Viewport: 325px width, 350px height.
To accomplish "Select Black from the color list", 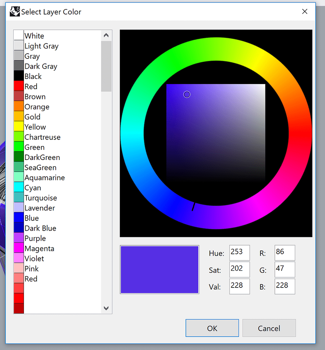I will 33,76.
